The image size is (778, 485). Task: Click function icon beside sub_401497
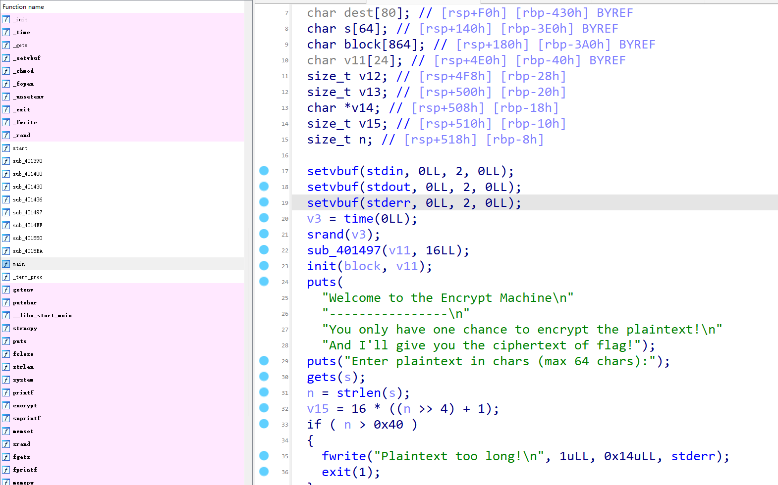coord(6,212)
